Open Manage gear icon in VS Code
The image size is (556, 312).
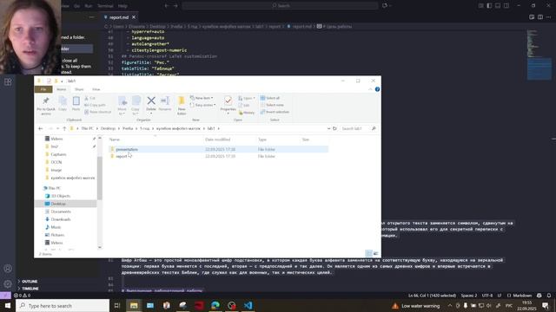[8, 283]
